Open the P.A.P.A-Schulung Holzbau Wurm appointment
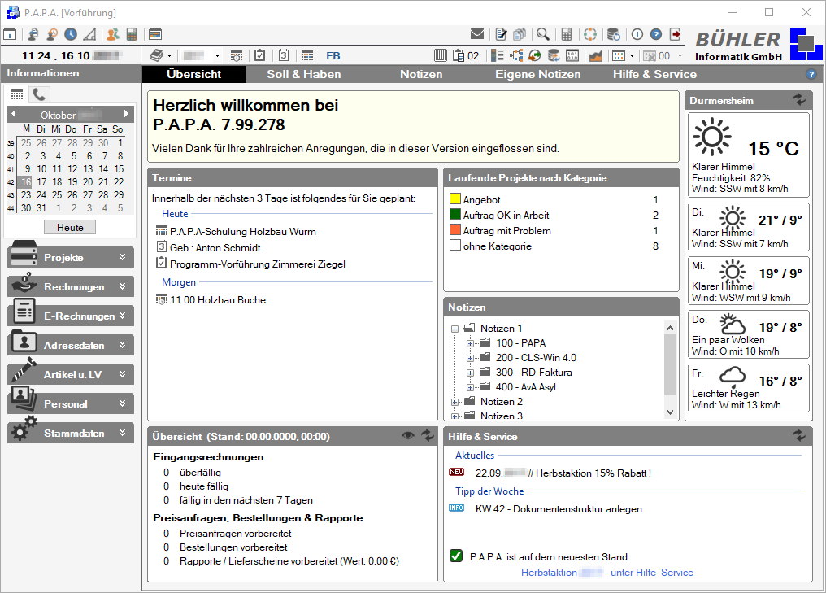Screen dimensions: 826x593 pos(243,231)
